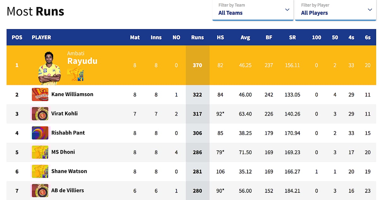Click the 6s column header
The width and height of the screenshot is (379, 200).
pyautogui.click(x=368, y=37)
